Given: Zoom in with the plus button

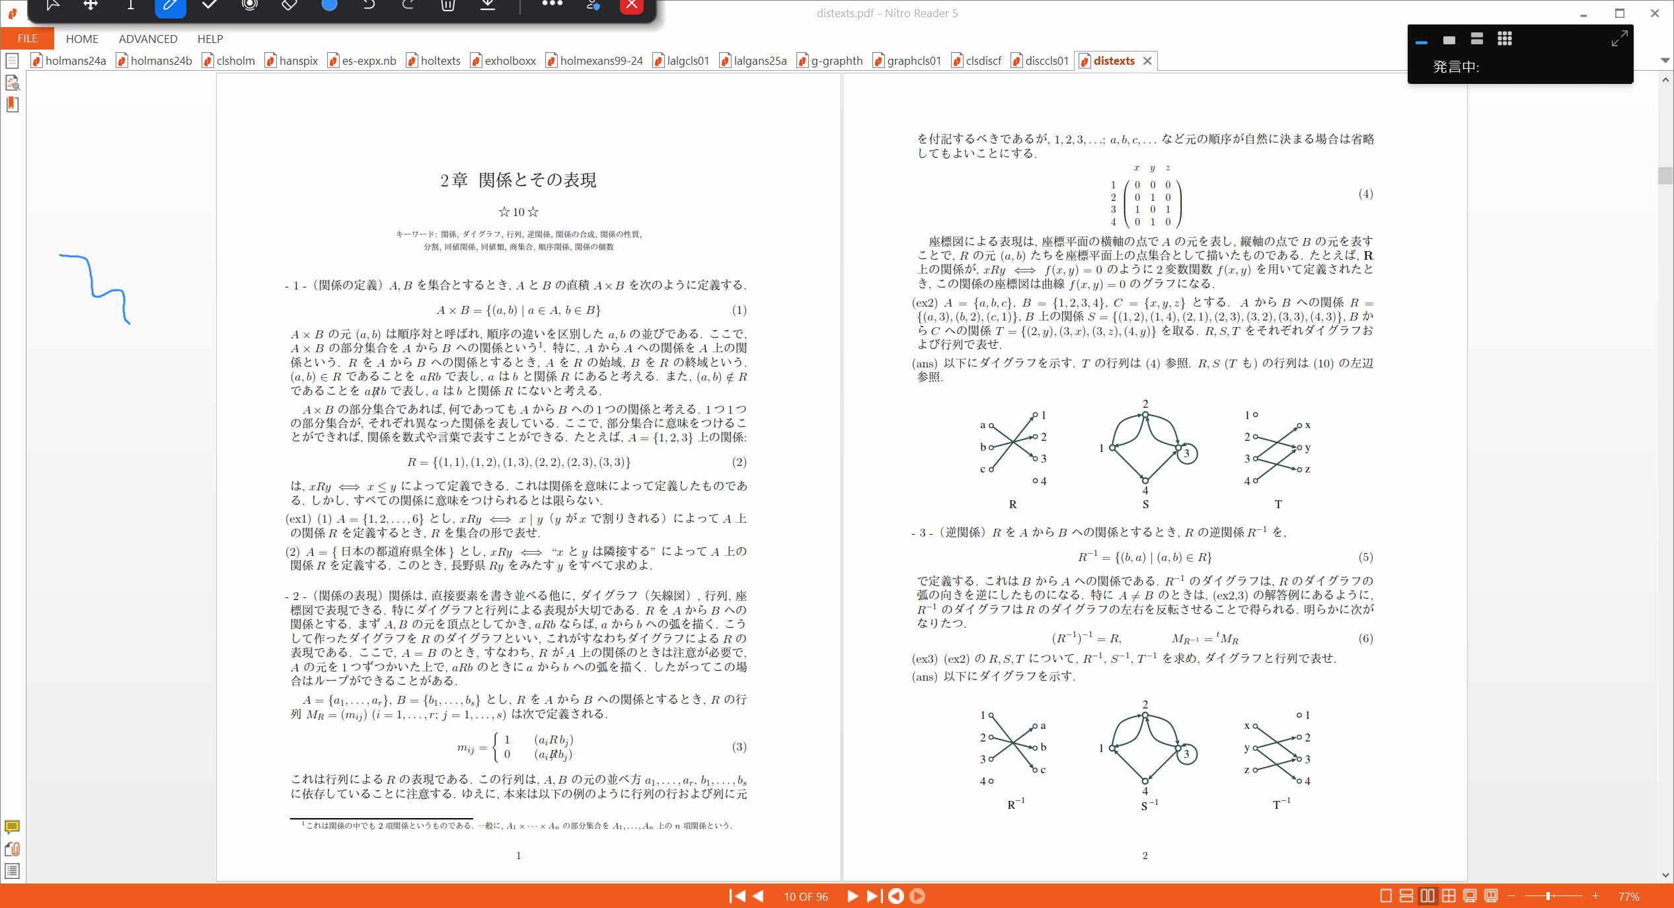Looking at the screenshot, I should [x=1595, y=896].
